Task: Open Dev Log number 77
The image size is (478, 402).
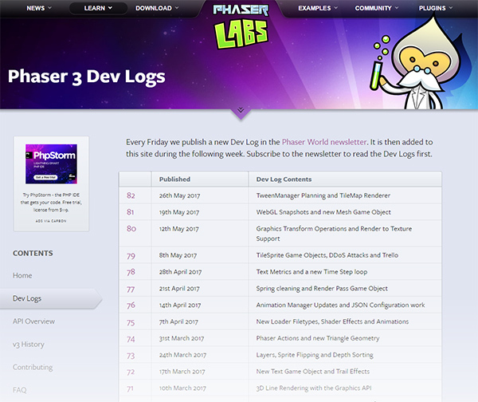Action: pyautogui.click(x=131, y=289)
